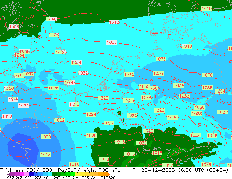
Task: Click the 'Th 25-12-2025 06:00 UTC (06+24)' timestamp
Action: pyautogui.click(x=180, y=170)
